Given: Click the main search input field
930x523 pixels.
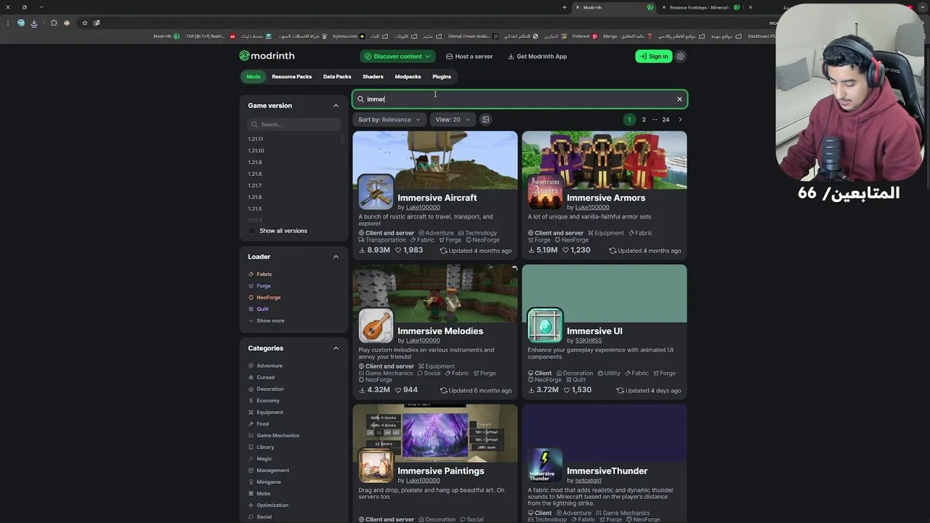Looking at the screenshot, I should coord(519,99).
